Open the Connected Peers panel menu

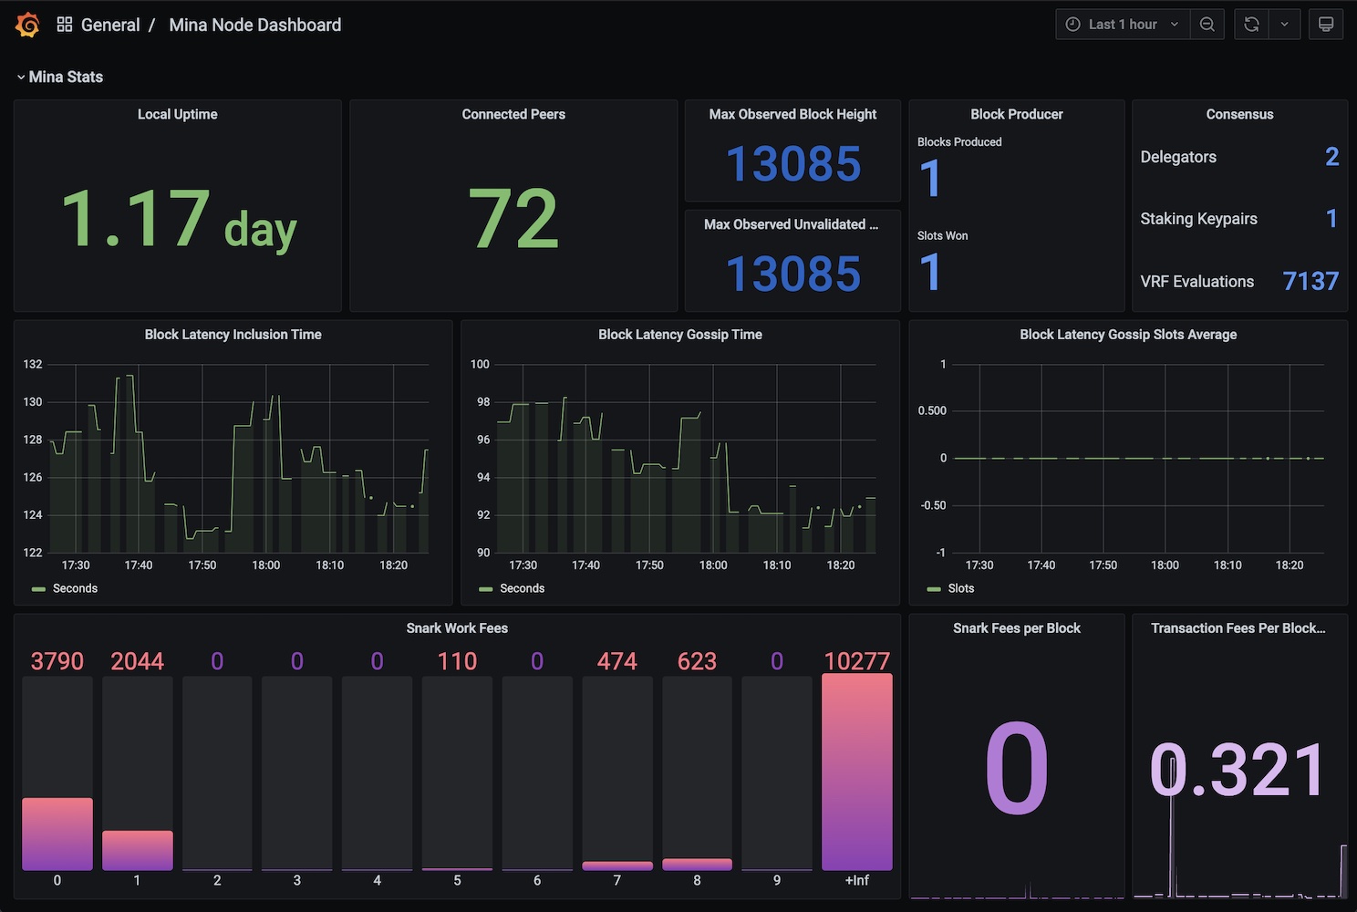pos(513,114)
